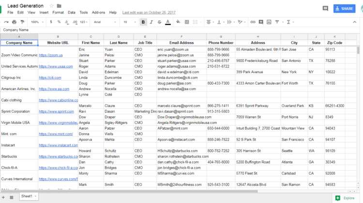Decrease decimal places icon
The width and height of the screenshot is (363, 203).
pyautogui.click(x=67, y=22)
